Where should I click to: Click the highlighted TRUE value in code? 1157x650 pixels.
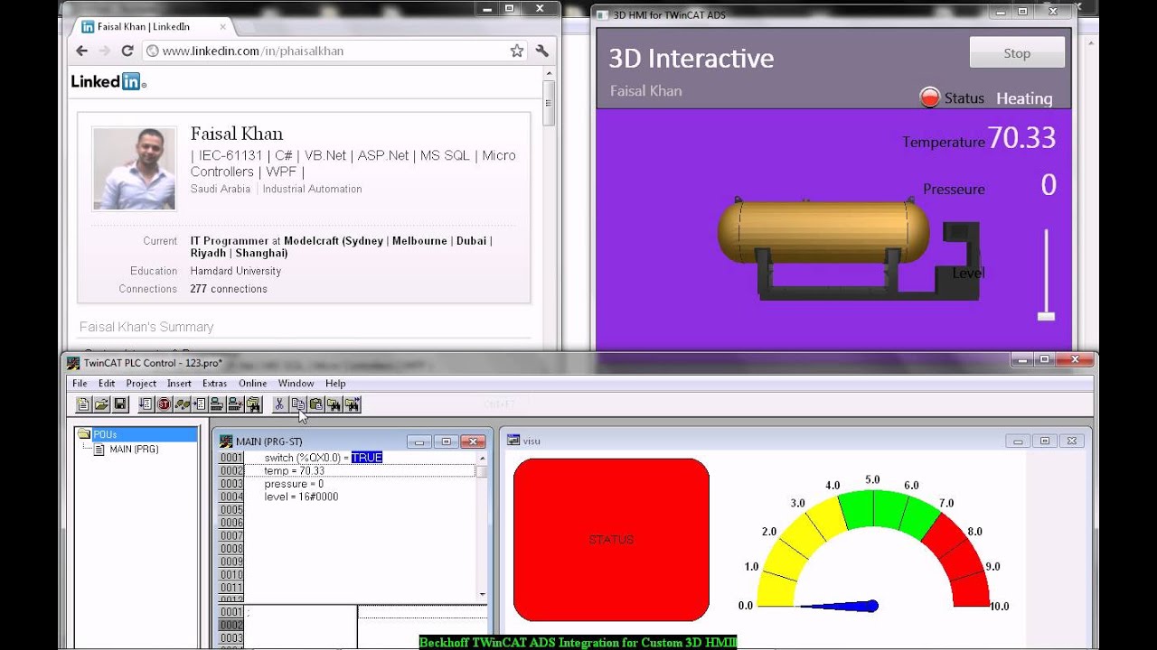[367, 458]
